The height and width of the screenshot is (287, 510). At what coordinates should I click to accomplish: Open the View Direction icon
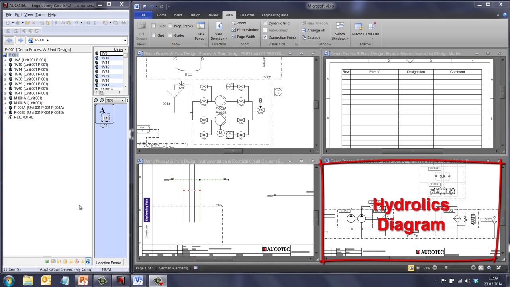coord(219,26)
